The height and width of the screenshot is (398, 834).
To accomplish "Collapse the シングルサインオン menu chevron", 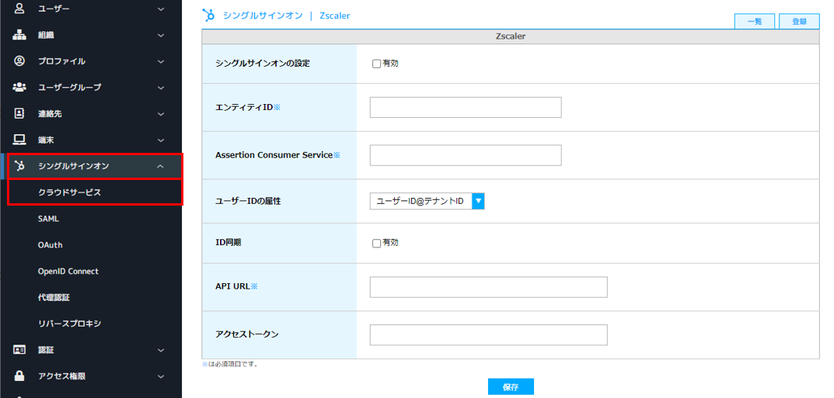I will [x=161, y=167].
